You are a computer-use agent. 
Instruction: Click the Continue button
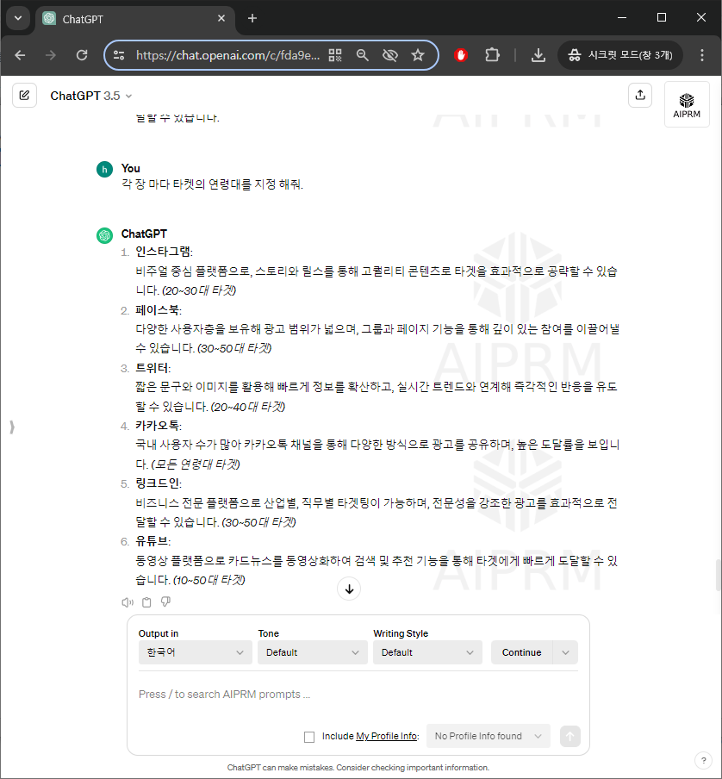[521, 652]
